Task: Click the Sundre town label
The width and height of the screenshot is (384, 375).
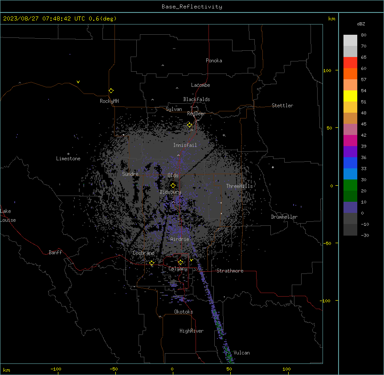Action: coord(130,174)
